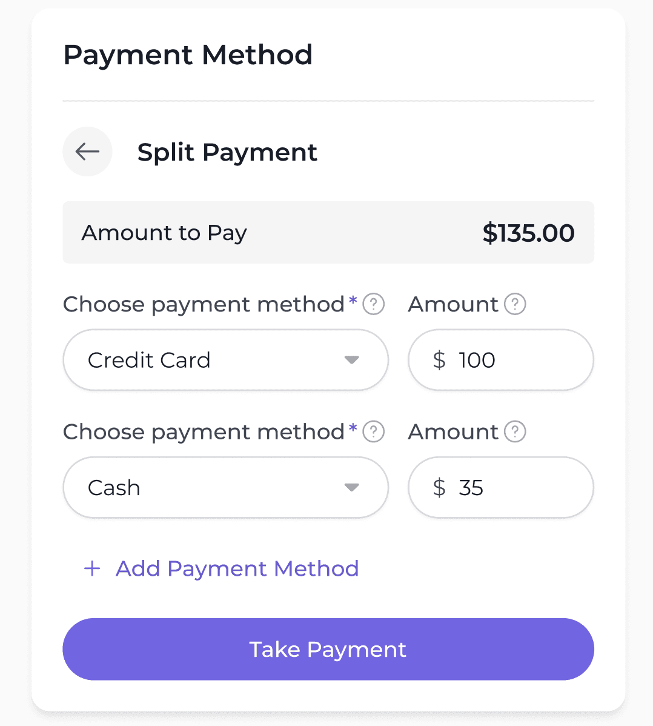653x726 pixels.
Task: Click the Split Payment heading
Action: [x=227, y=152]
